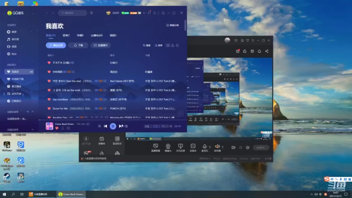
Task: Open settings gear in Douyu streaming tool
Action: tap(248, 148)
